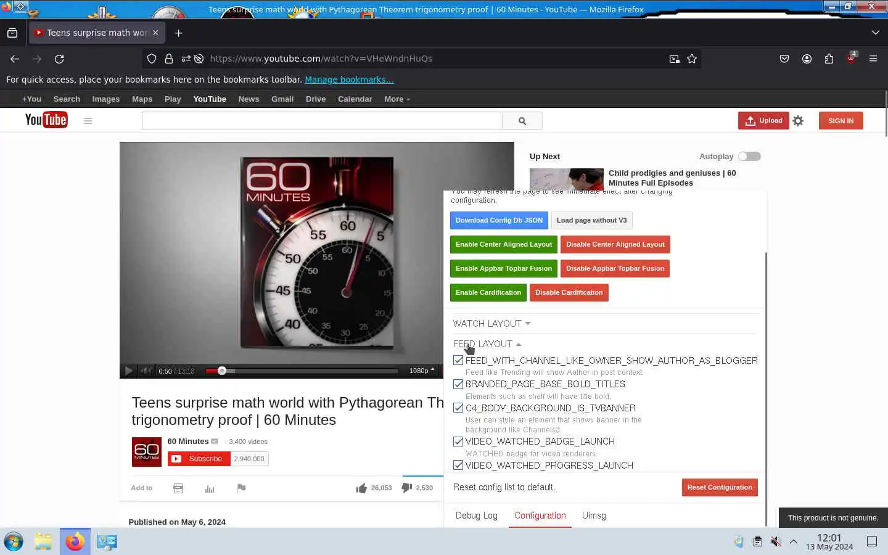Switch to Configuration tab

[x=540, y=516]
